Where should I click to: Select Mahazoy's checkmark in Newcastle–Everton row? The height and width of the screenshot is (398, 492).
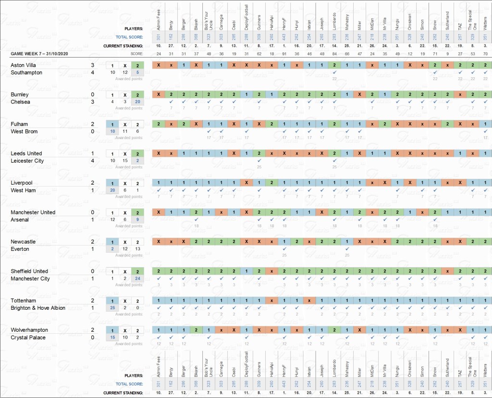[346, 249]
